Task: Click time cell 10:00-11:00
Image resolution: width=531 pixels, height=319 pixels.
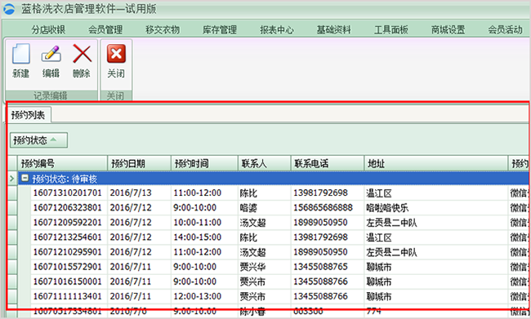Action: click(x=198, y=223)
